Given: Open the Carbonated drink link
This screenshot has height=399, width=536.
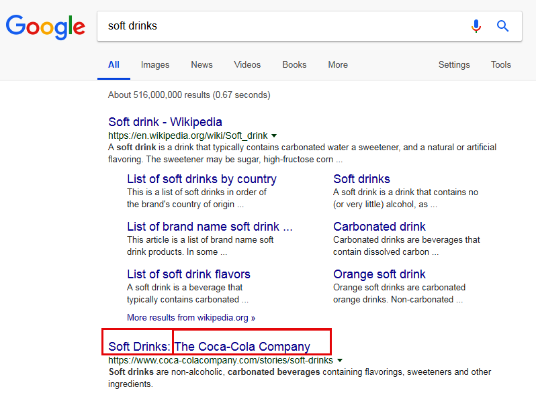Looking at the screenshot, I should (x=379, y=227).
